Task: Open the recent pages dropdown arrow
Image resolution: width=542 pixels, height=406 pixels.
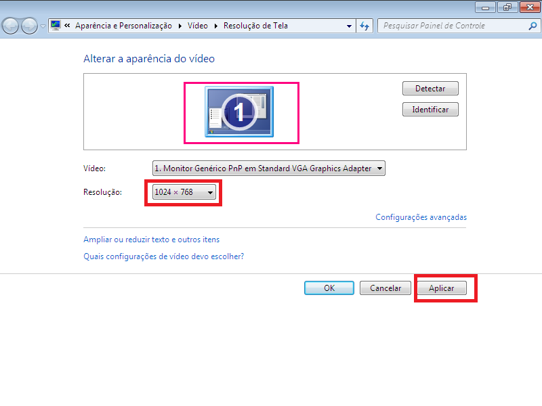Action: [x=43, y=26]
